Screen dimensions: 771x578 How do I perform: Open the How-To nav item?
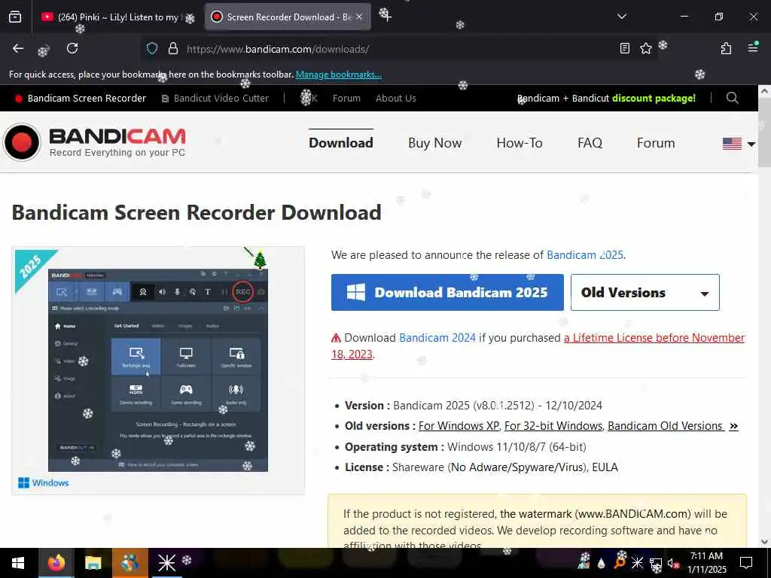pyautogui.click(x=520, y=143)
